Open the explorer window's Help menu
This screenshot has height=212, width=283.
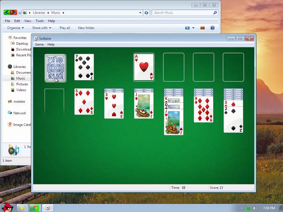51,21
